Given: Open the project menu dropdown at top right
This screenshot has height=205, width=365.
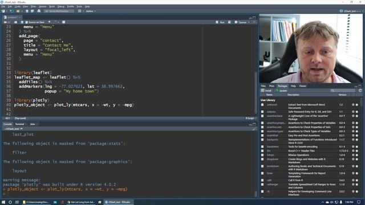Looking at the screenshot, I should pos(351,11).
